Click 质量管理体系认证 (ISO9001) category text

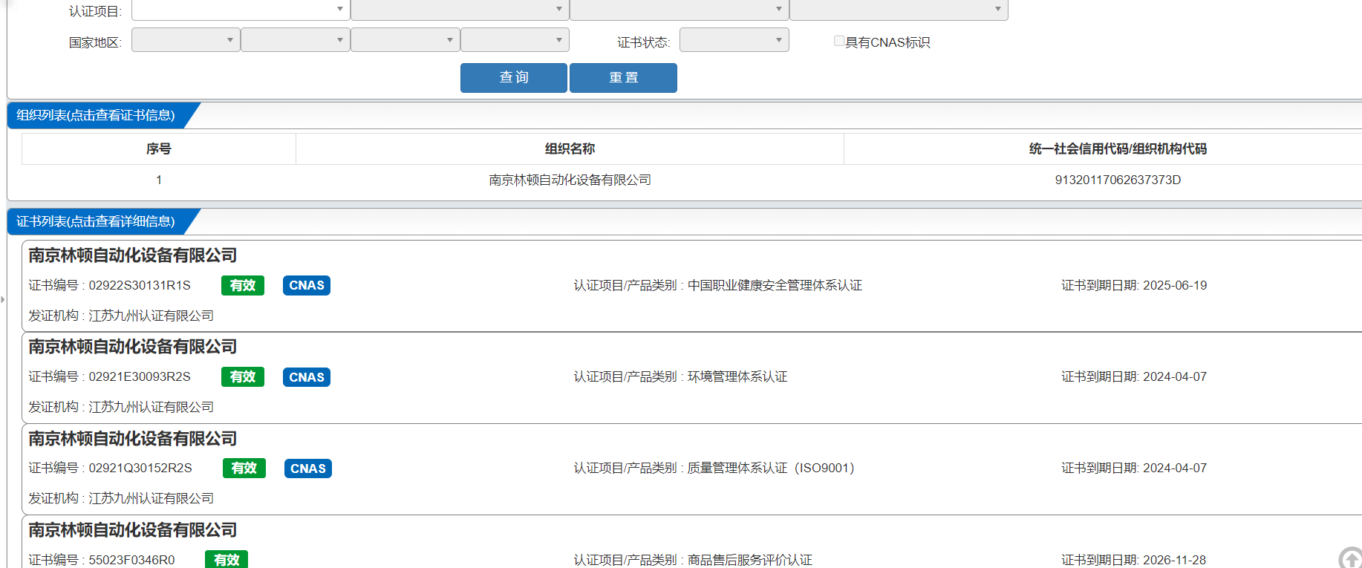pyautogui.click(x=772, y=469)
